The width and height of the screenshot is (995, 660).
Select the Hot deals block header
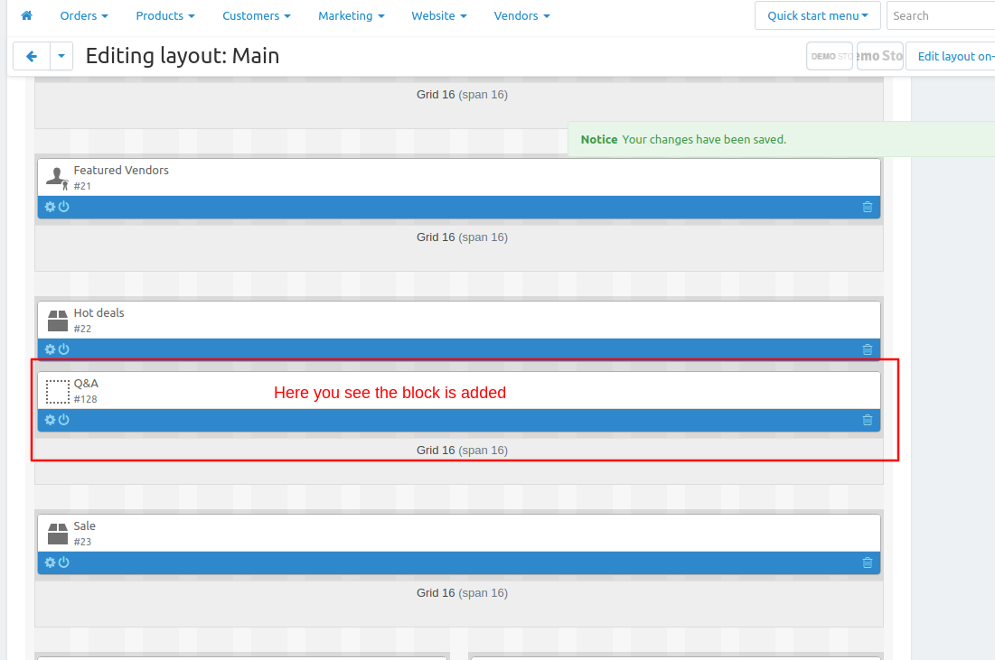pyautogui.click(x=459, y=321)
